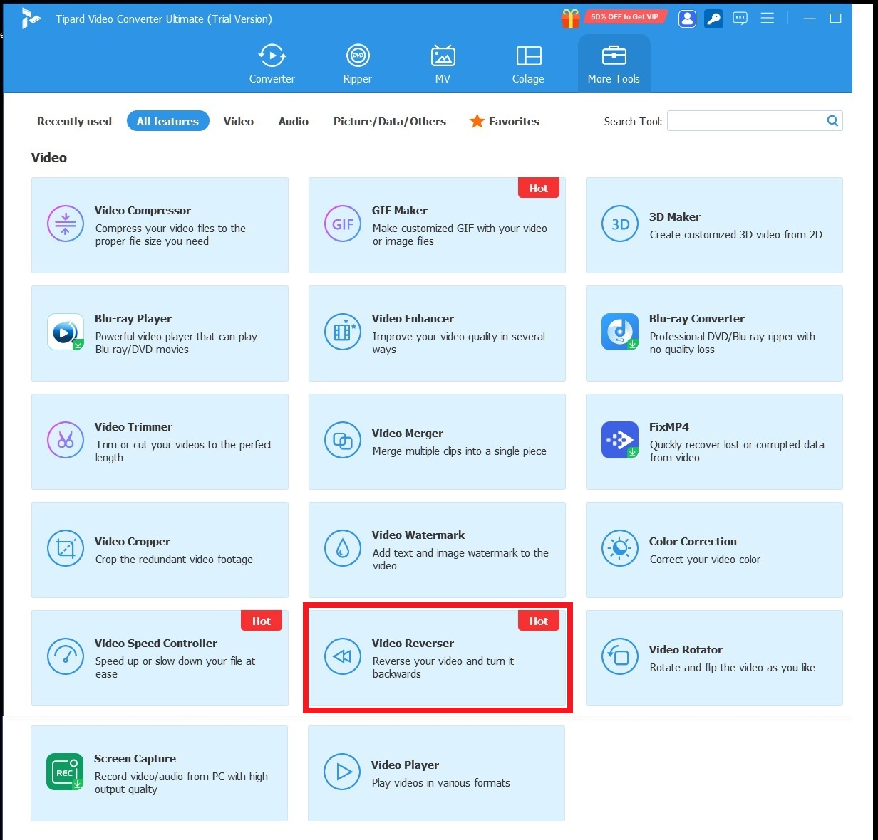Click 'Rotate and flip the video' text
The image size is (878, 840).
[732, 668]
